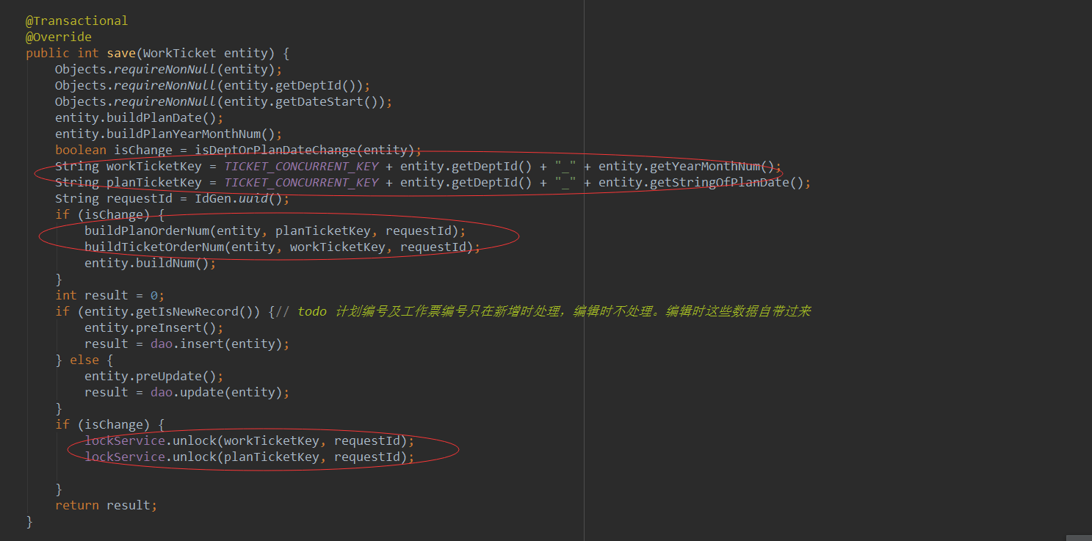Click workTicketKey variable in its String declaration
The image size is (1092, 541).
pos(154,166)
